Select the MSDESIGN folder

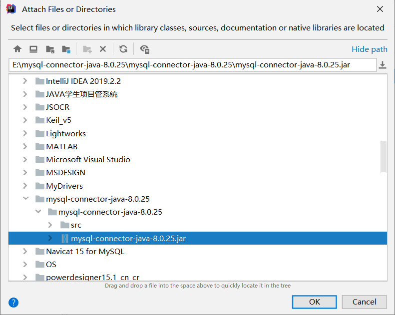[65, 173]
